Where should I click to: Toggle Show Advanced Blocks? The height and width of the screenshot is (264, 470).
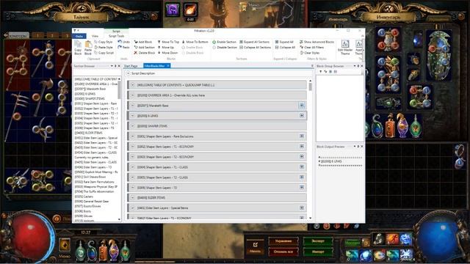[317, 42]
